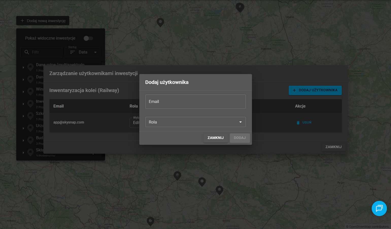Viewport: 391px width, 229px height.
Task: Click ZAMKNIJ in Dodaj użytkownika dialog
Action: [216, 138]
